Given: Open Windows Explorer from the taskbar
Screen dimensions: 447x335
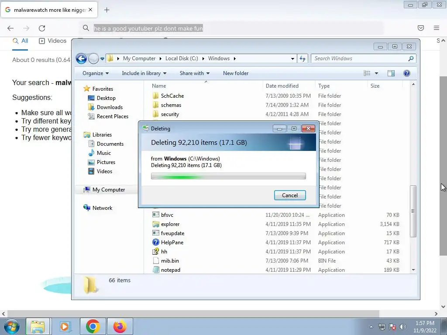Looking at the screenshot, I should (38, 326).
